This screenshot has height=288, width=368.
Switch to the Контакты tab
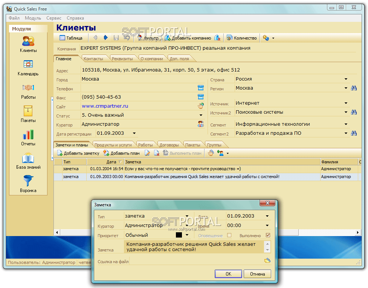tap(93, 59)
